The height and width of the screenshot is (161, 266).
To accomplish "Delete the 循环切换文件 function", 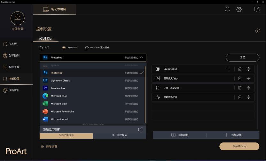I will (x=240, y=97).
